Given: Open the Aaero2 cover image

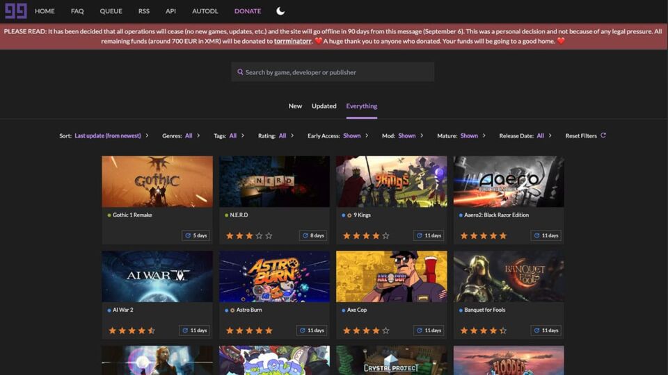Looking at the screenshot, I should click(509, 181).
